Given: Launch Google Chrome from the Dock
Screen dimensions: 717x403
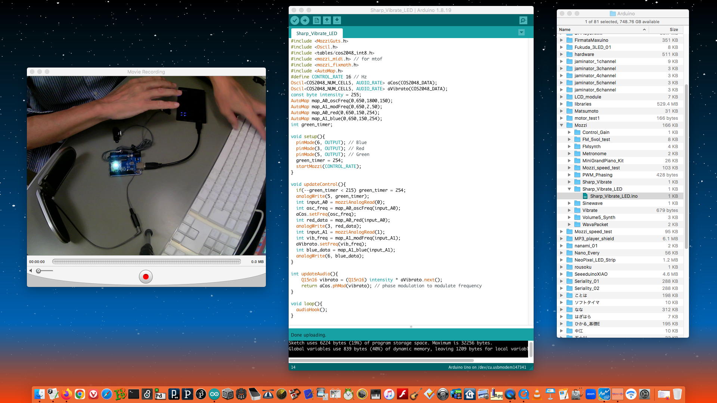Looking at the screenshot, I should click(80, 394).
